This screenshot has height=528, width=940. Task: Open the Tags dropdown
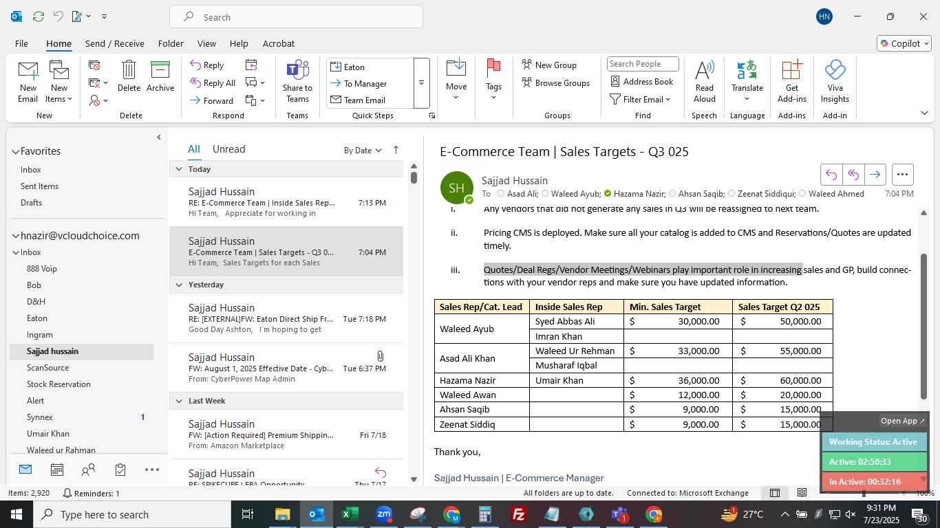tap(493, 82)
